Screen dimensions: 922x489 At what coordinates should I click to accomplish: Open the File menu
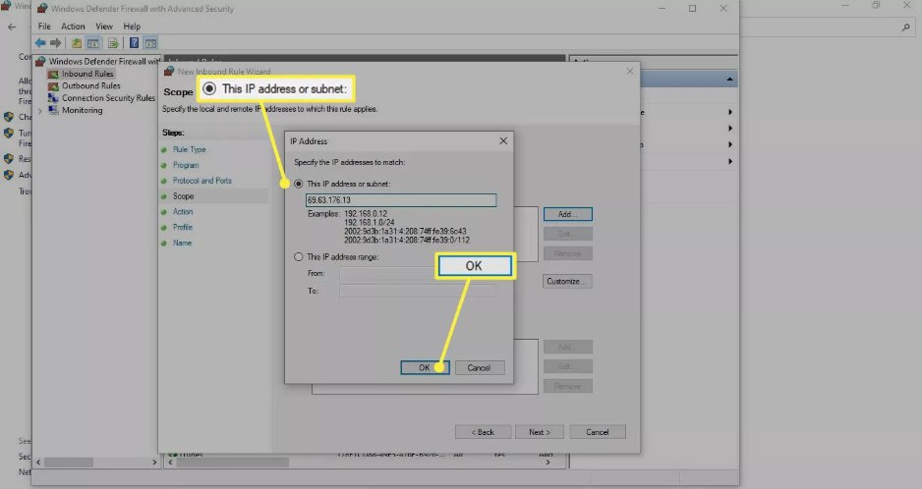tap(44, 27)
